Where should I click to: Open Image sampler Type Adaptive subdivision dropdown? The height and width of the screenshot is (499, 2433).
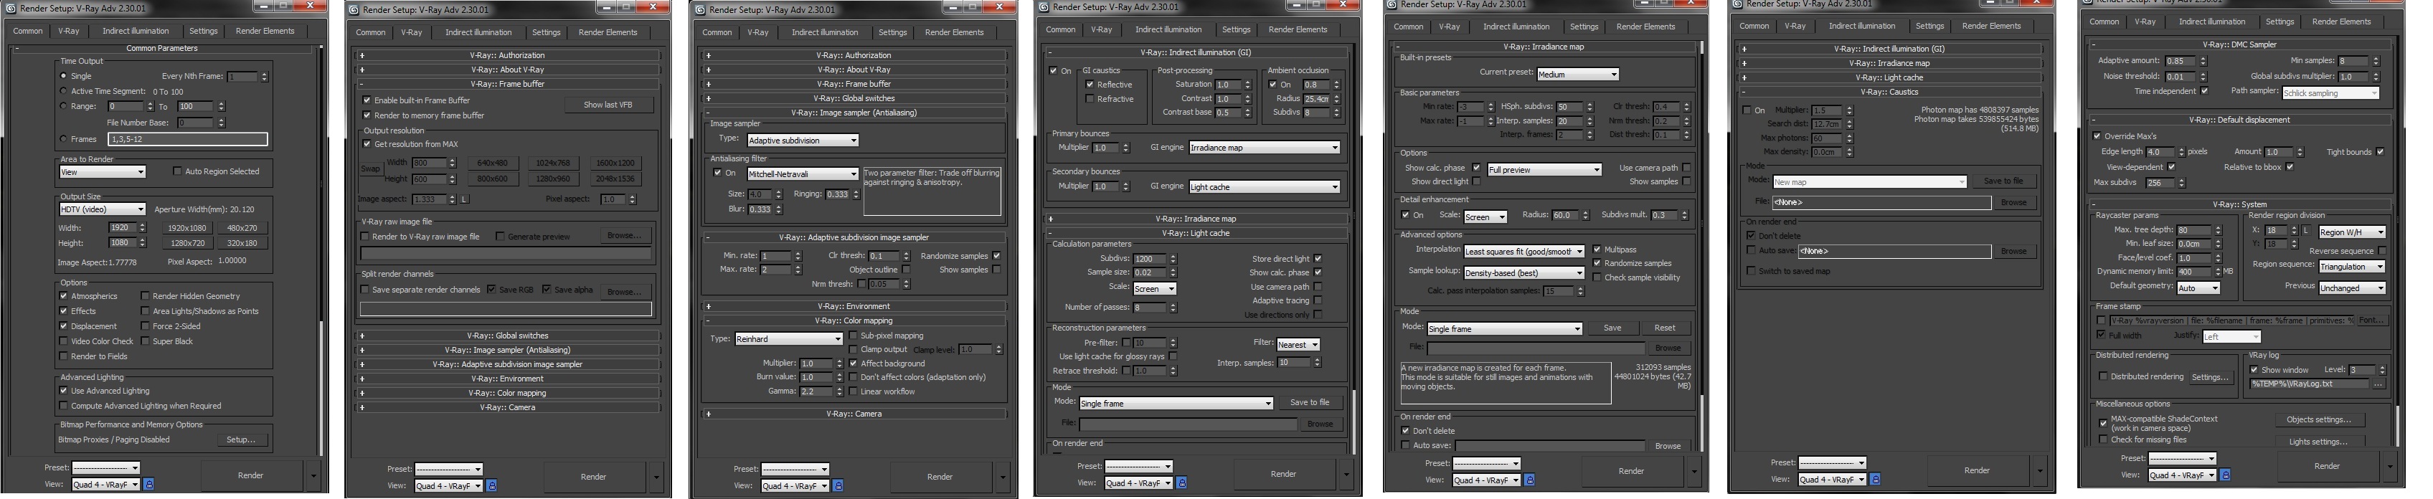tap(802, 140)
